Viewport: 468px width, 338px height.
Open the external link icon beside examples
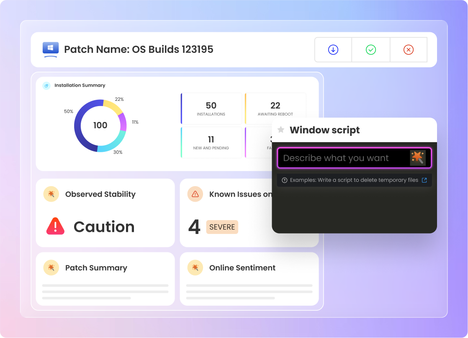pos(424,180)
